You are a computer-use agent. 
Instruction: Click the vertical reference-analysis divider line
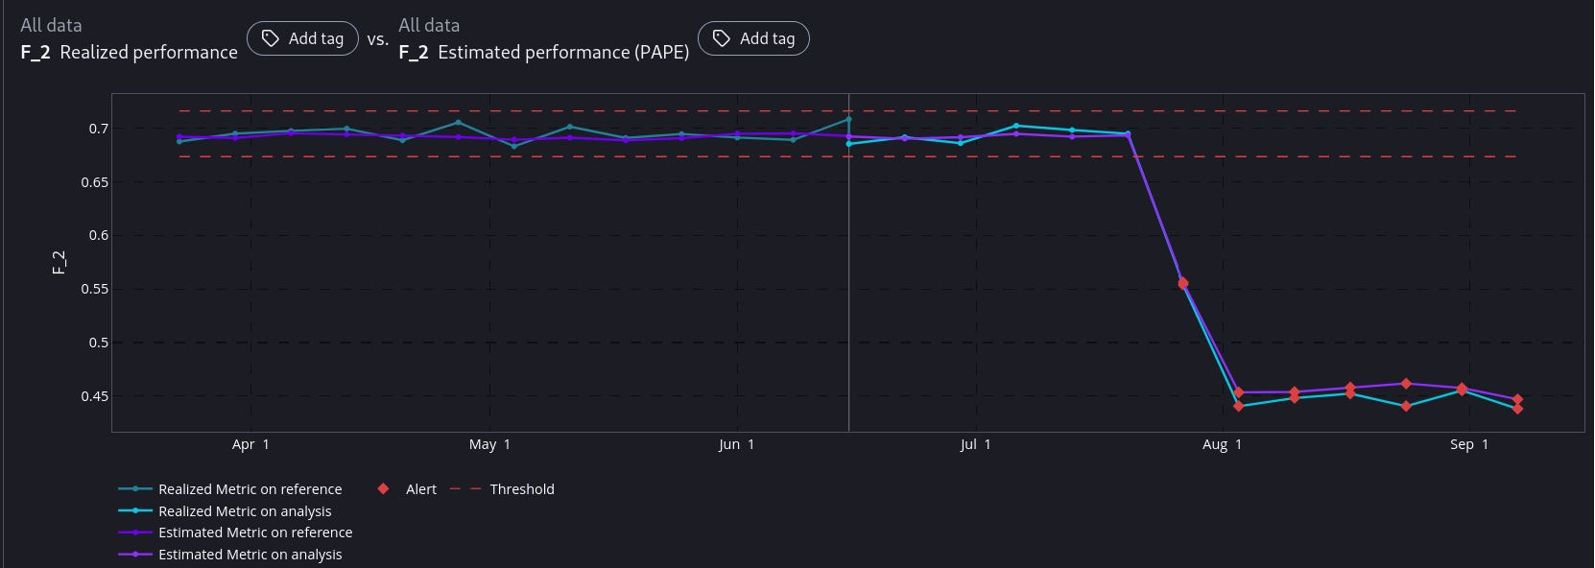pyautogui.click(x=848, y=288)
